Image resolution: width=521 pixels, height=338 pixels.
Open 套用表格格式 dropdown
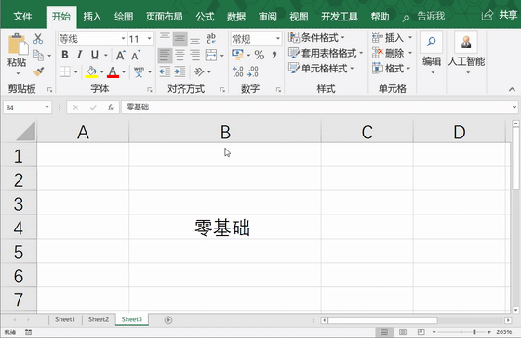click(x=326, y=53)
